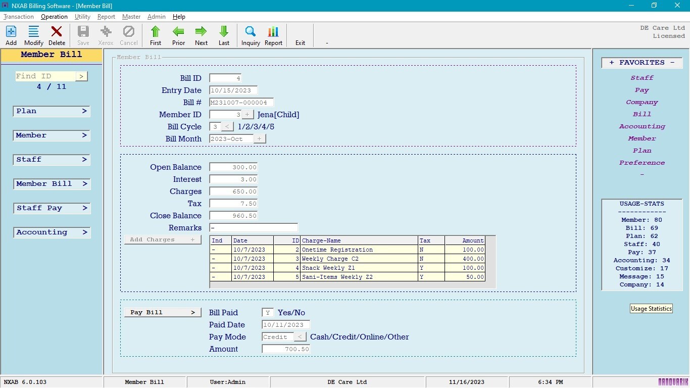Click the Bill Cycle selector arrow
The width and height of the screenshot is (690, 388).
(x=227, y=127)
